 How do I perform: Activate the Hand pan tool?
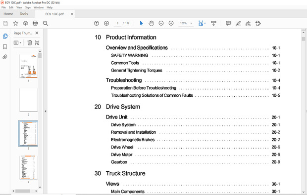click(x=152, y=23)
